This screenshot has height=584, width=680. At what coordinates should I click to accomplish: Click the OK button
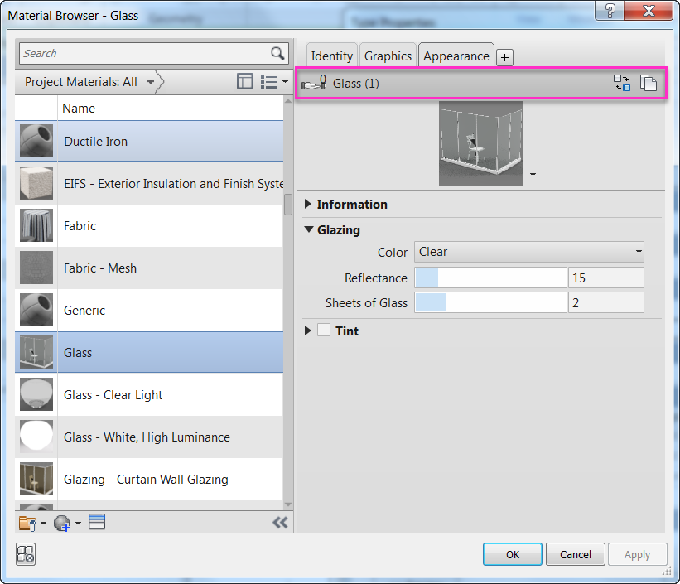tap(512, 554)
